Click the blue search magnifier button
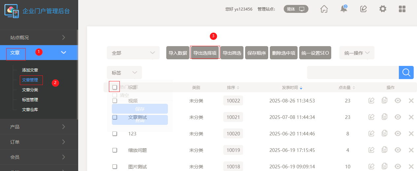Image resolution: width=417 pixels, height=171 pixels. coord(406,72)
